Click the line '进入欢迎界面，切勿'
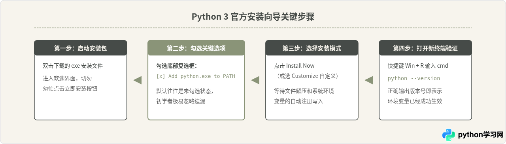 [x=67, y=78]
